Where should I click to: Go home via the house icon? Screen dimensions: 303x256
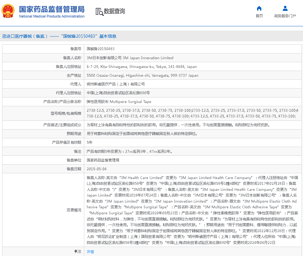point(259,8)
